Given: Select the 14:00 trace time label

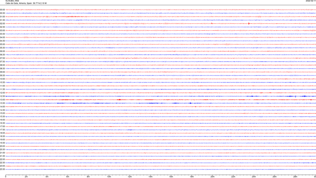Looking at the screenshot, I should (x=2, y=107).
